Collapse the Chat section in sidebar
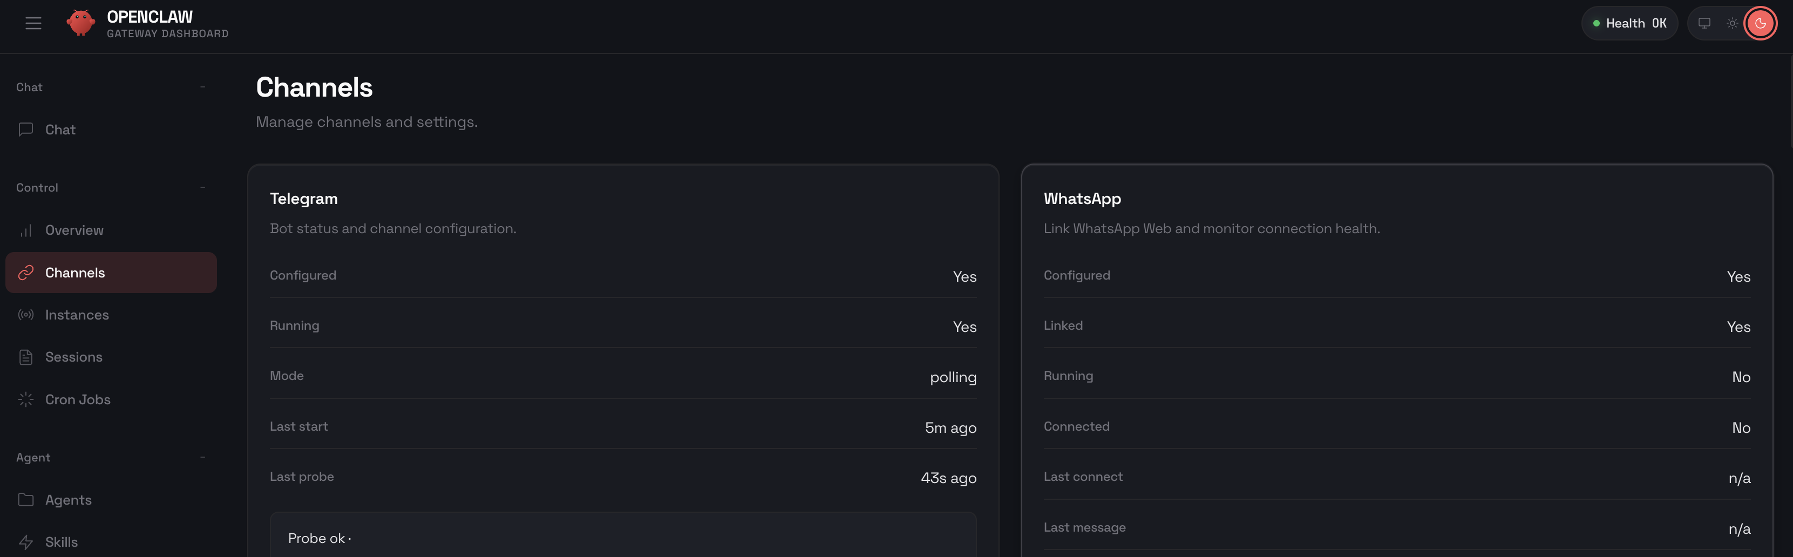Viewport: 1793px width, 557px height. pyautogui.click(x=202, y=87)
